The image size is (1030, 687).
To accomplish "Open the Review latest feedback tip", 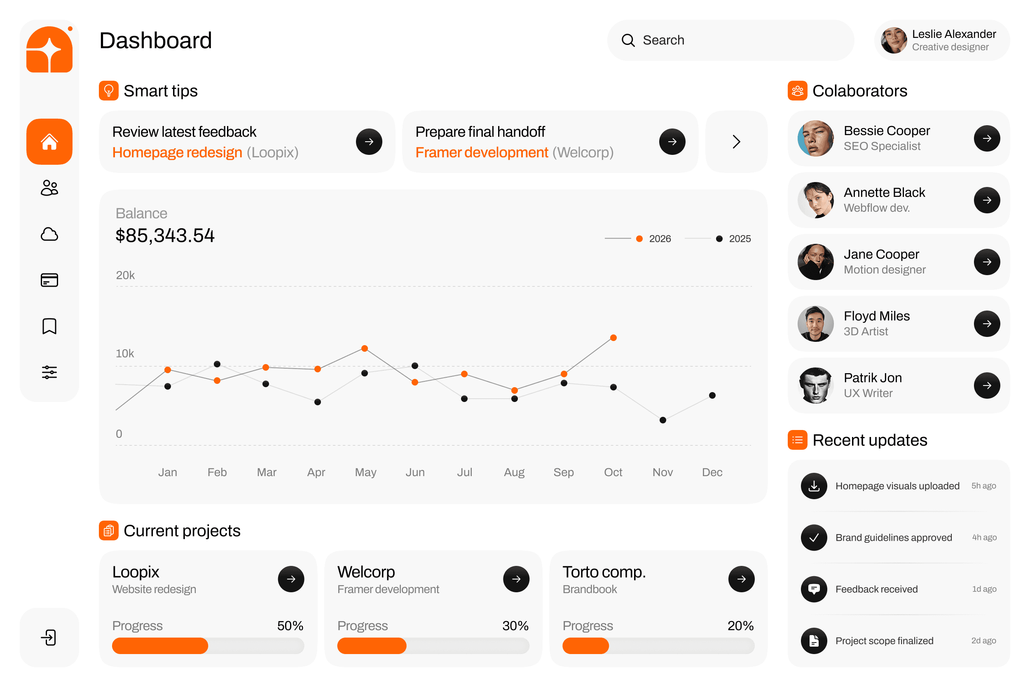I will tap(368, 142).
